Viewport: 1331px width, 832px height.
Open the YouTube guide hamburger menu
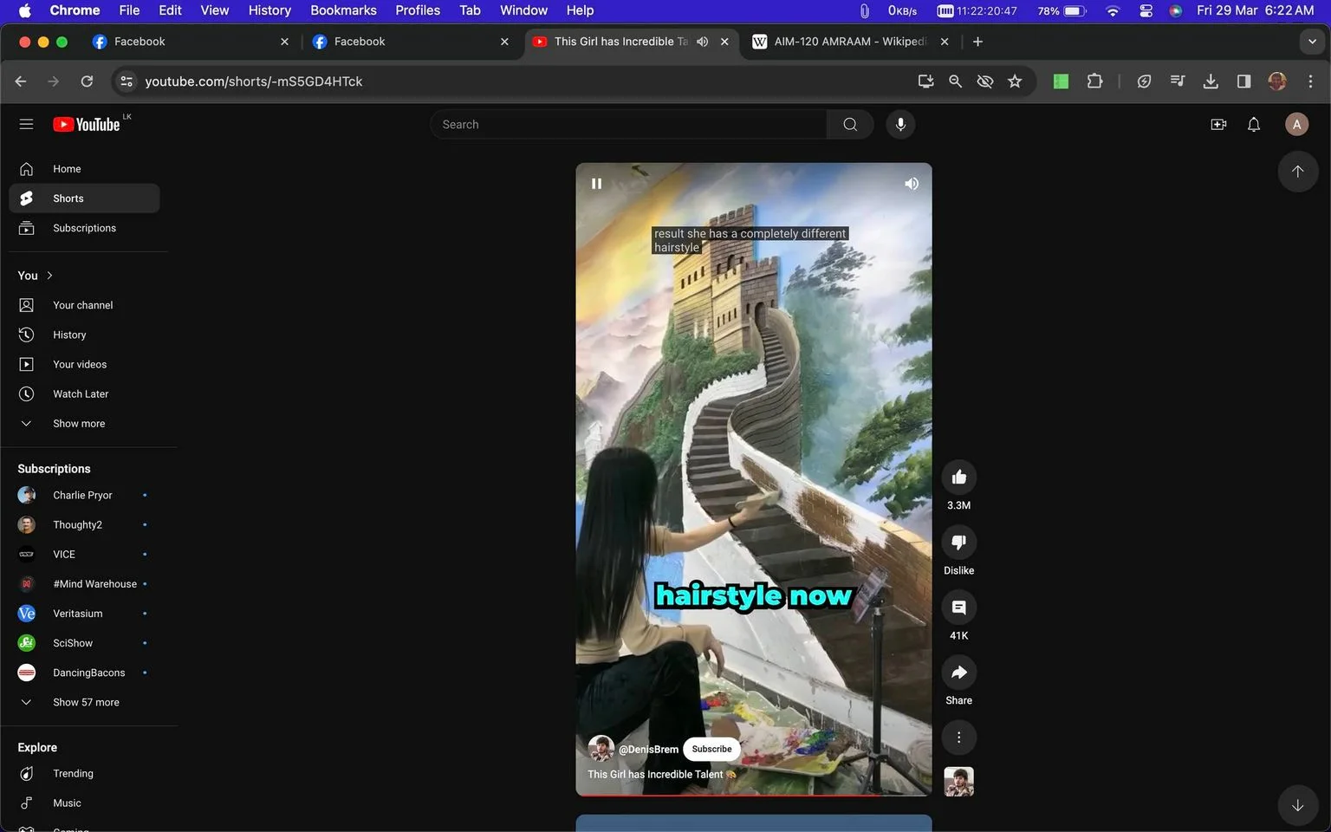coord(26,124)
